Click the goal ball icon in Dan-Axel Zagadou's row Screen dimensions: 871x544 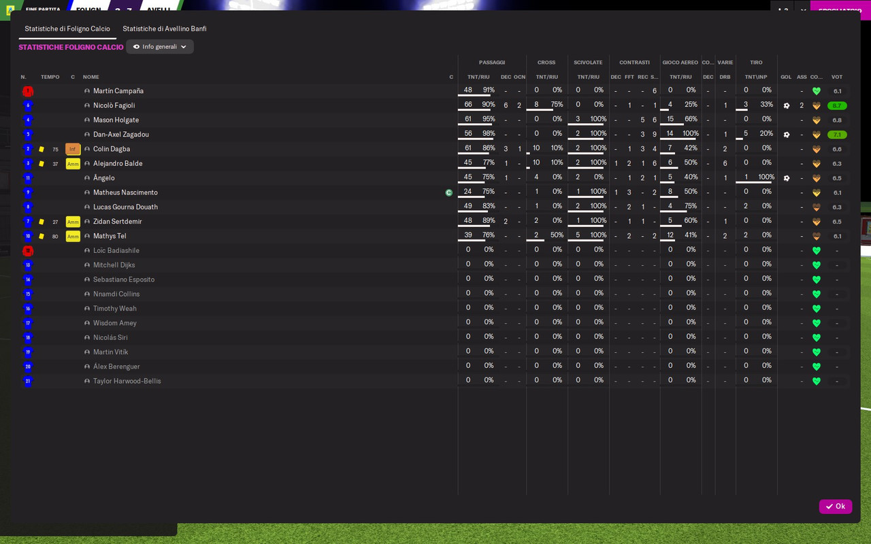coord(787,135)
